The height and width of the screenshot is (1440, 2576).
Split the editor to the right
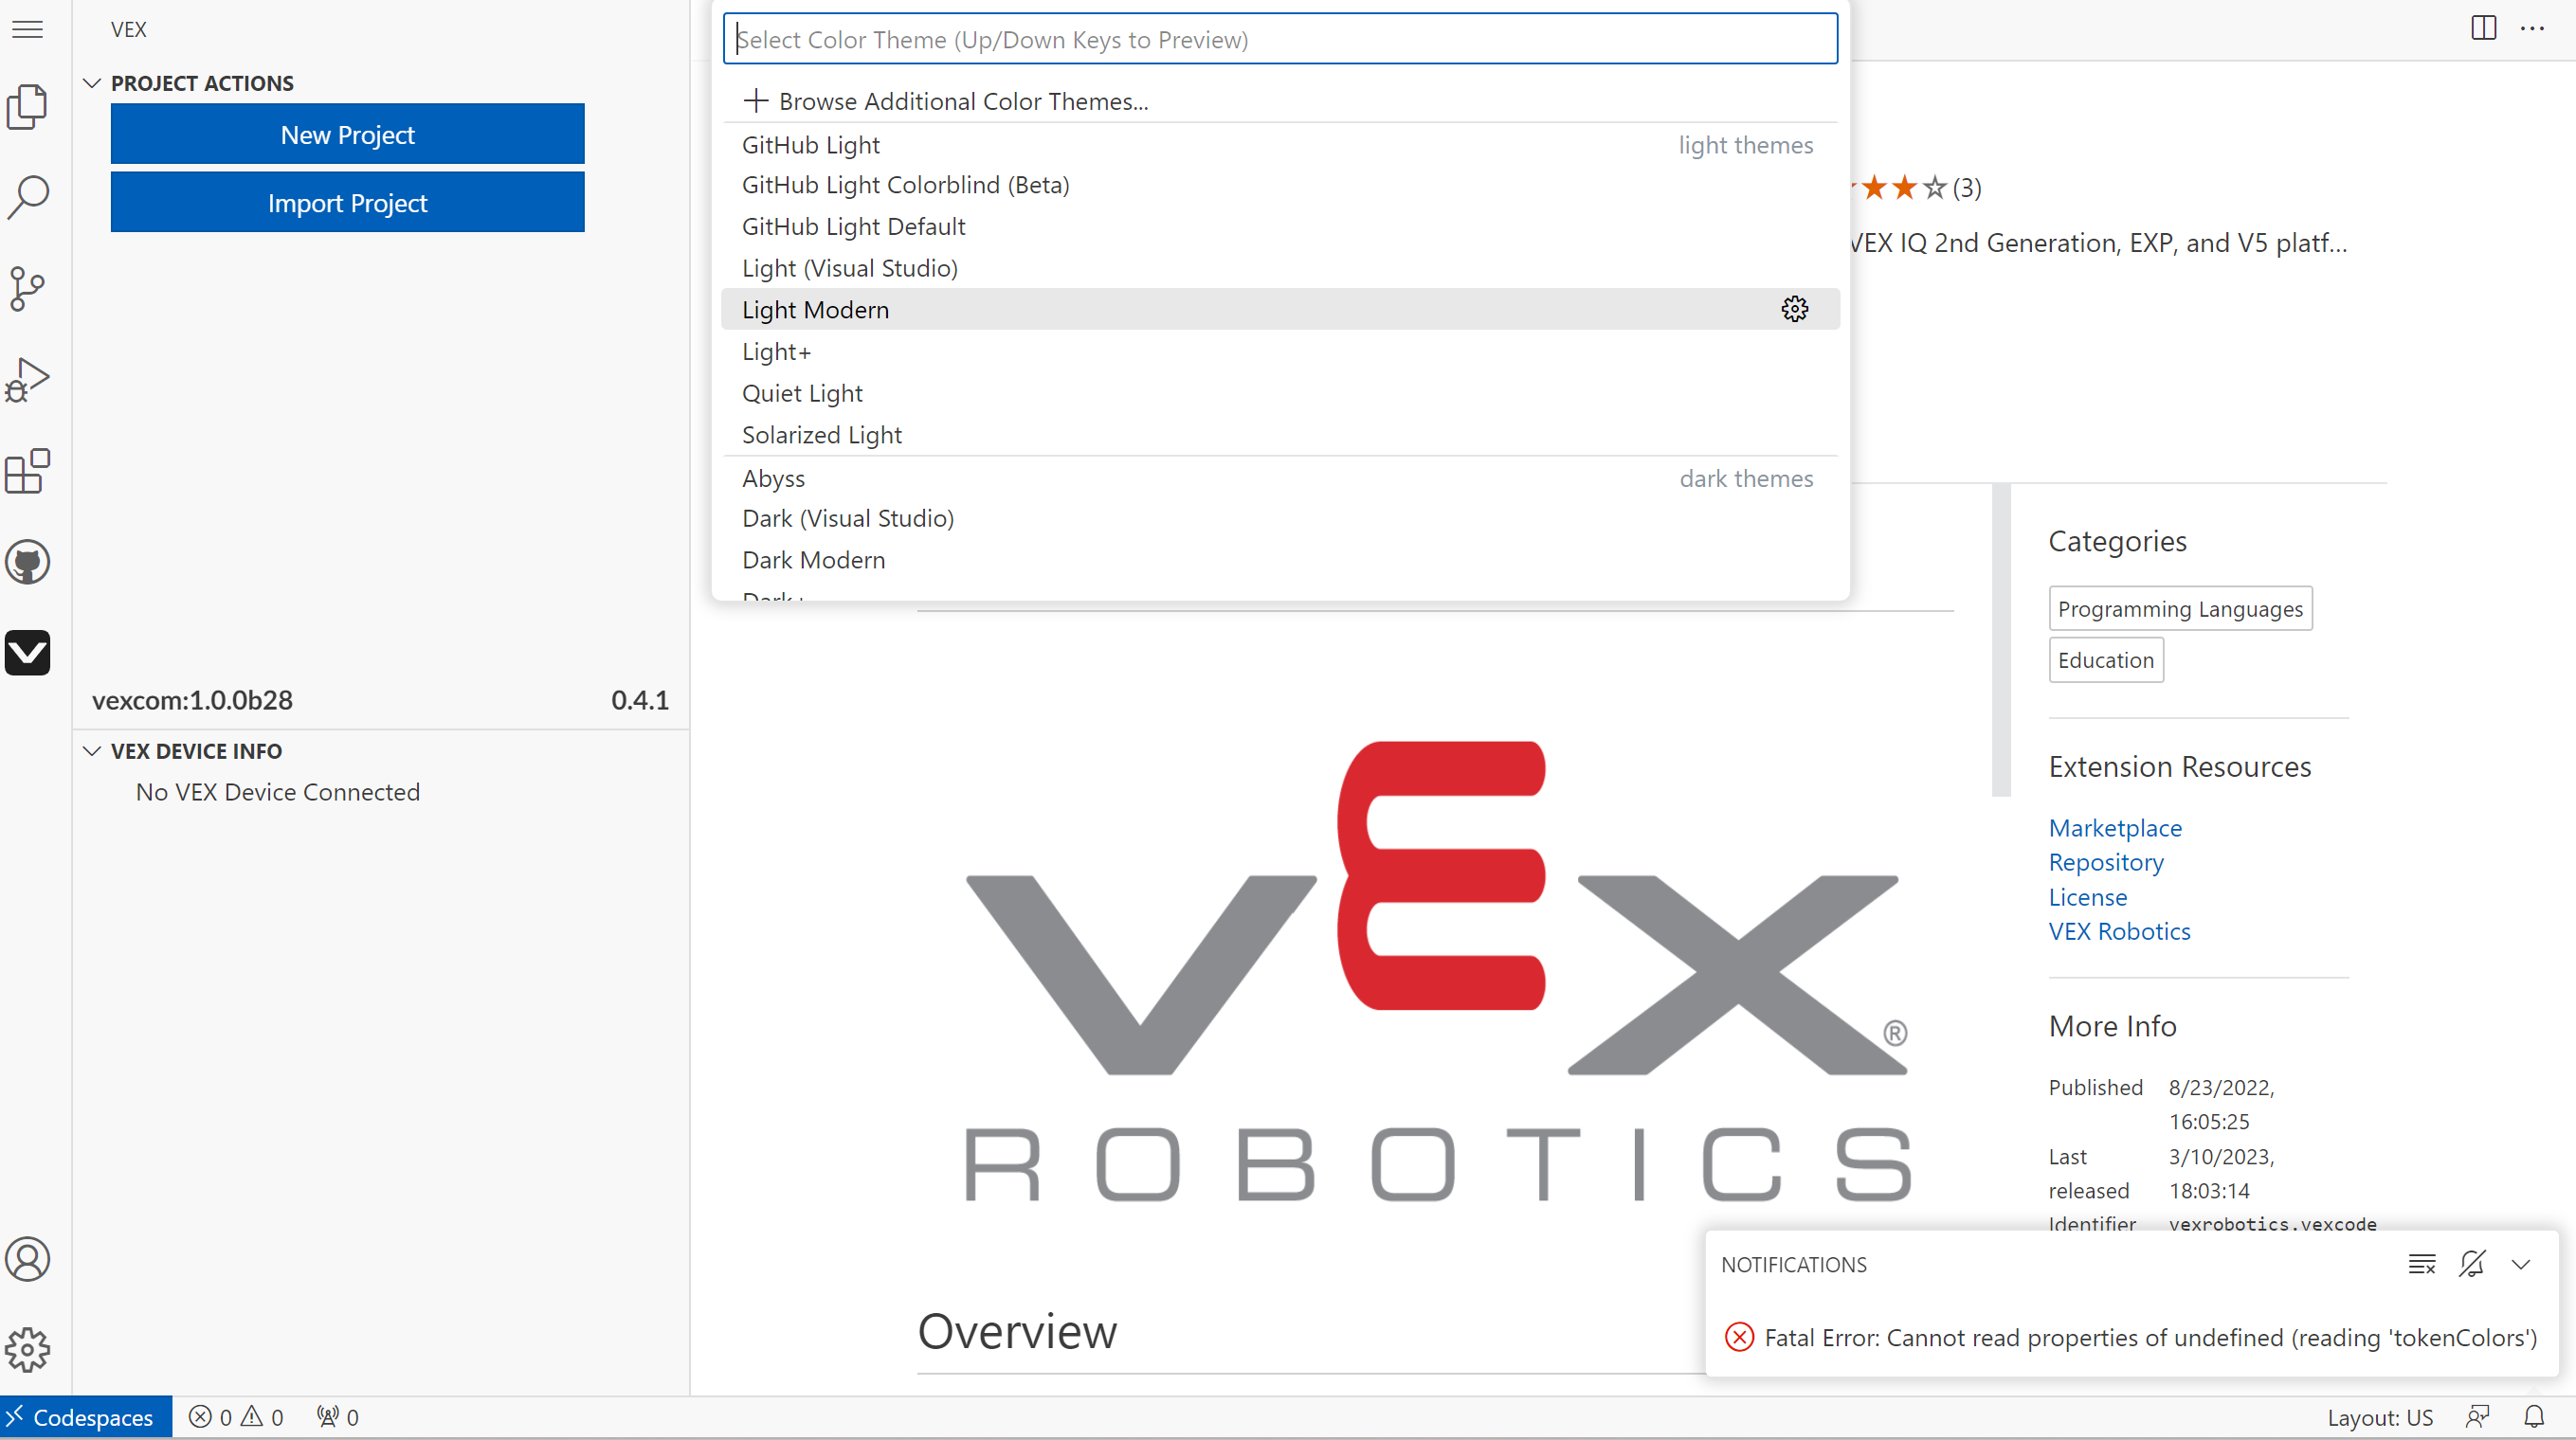[x=2483, y=28]
